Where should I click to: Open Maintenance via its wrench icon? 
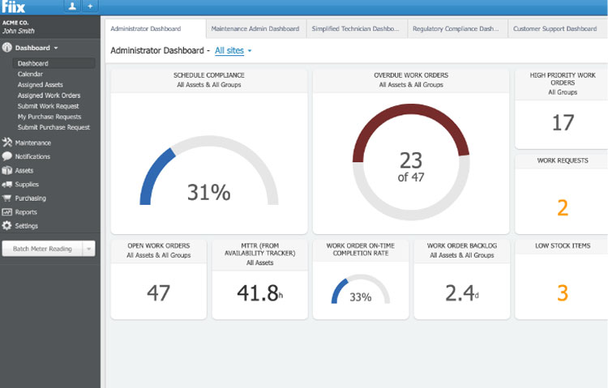point(7,143)
